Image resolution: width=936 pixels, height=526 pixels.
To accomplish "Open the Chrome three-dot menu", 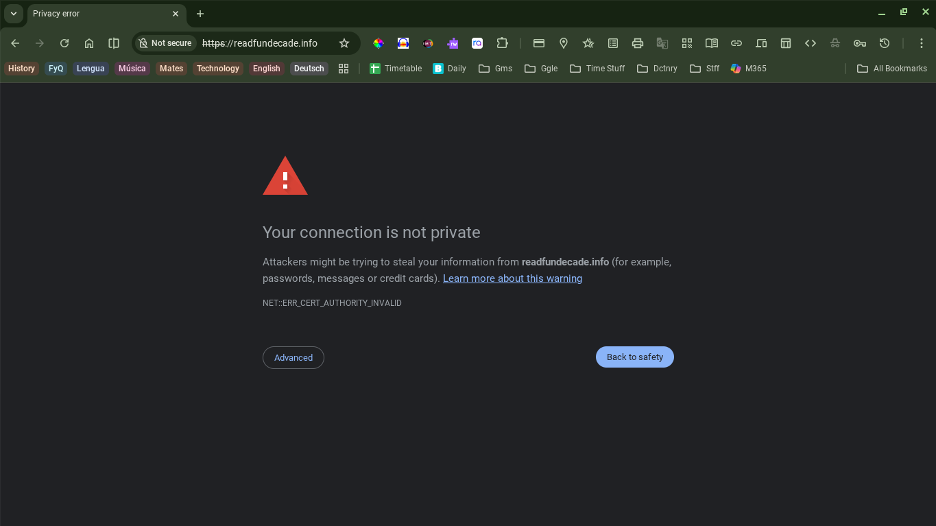I will [x=921, y=43].
